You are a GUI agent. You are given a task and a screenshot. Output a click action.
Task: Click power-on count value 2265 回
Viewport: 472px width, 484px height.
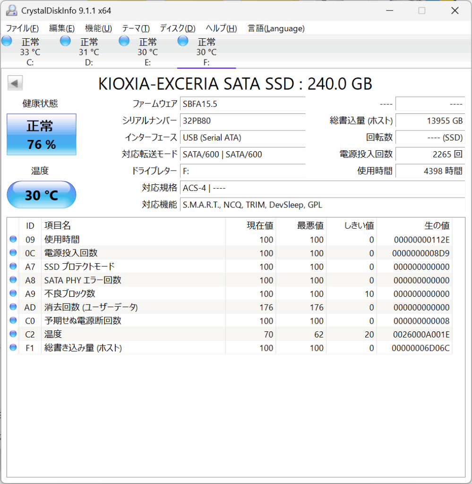(430, 155)
